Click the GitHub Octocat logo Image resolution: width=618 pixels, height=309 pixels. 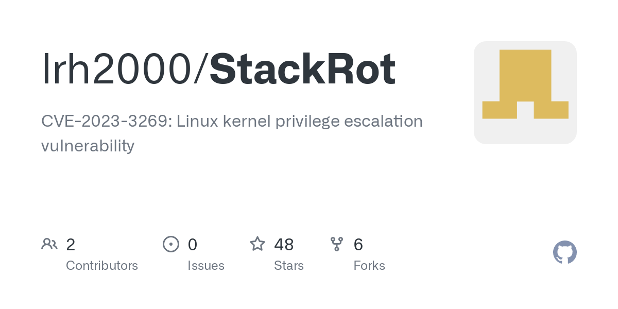coord(565,252)
